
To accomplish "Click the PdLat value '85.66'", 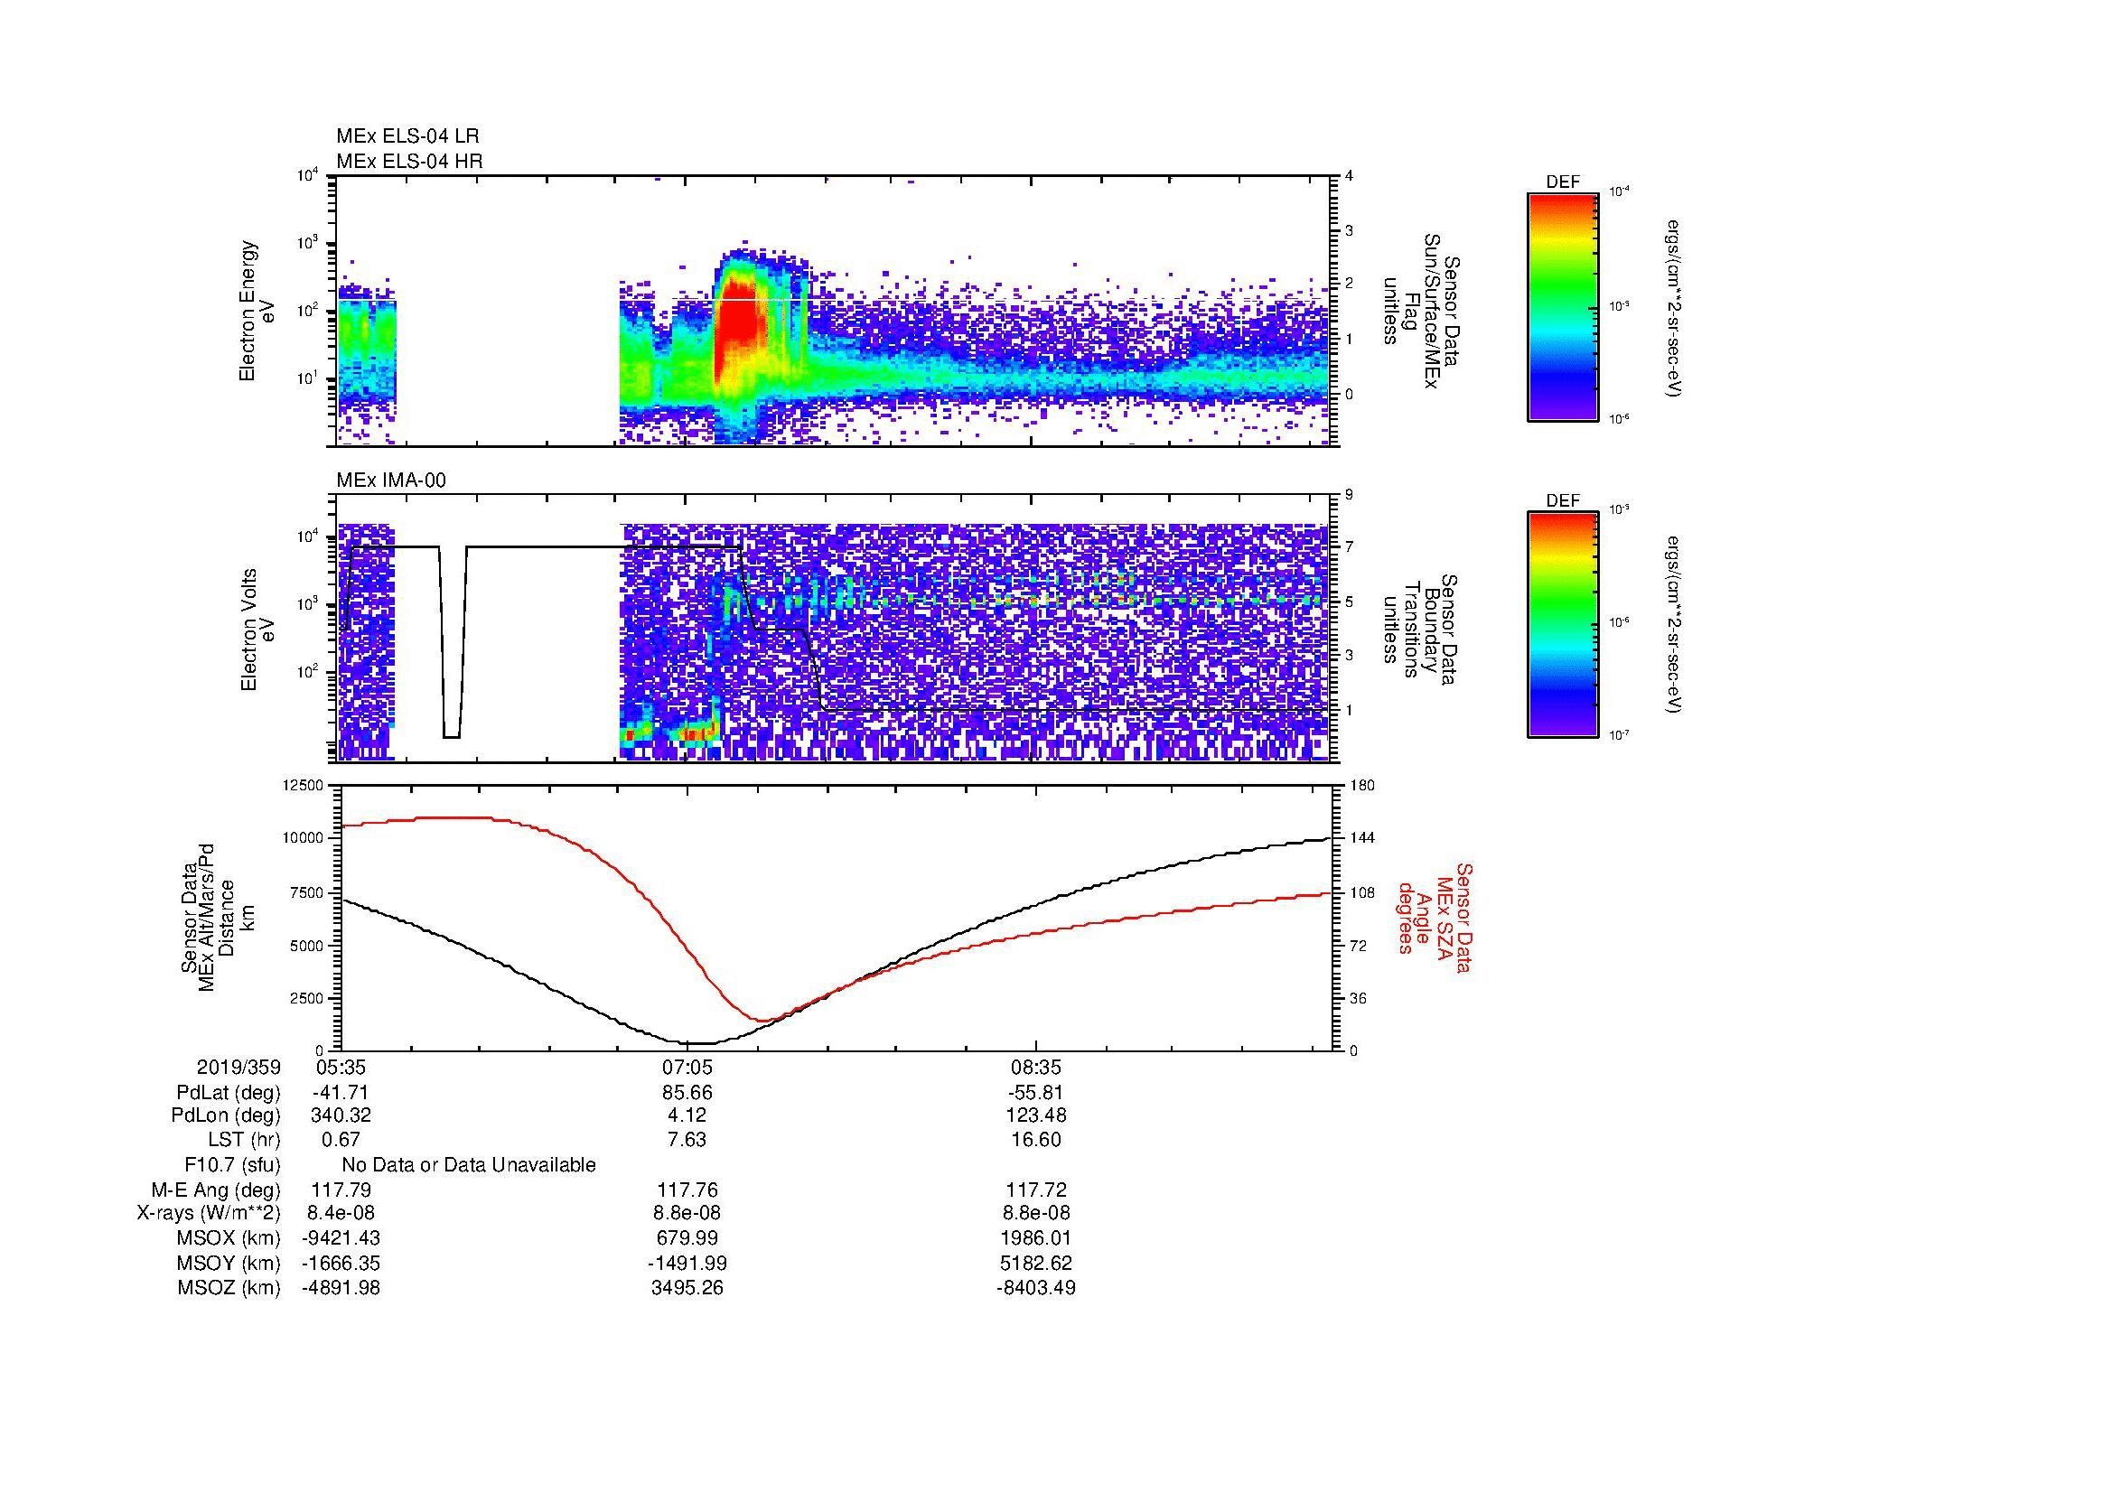I will coord(687,1093).
